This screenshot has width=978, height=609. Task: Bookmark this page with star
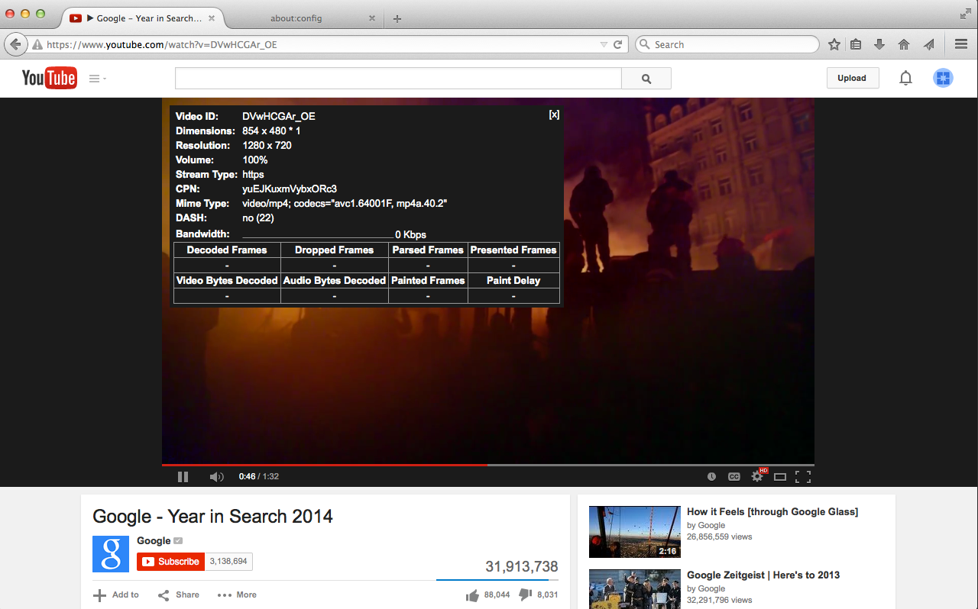[834, 45]
